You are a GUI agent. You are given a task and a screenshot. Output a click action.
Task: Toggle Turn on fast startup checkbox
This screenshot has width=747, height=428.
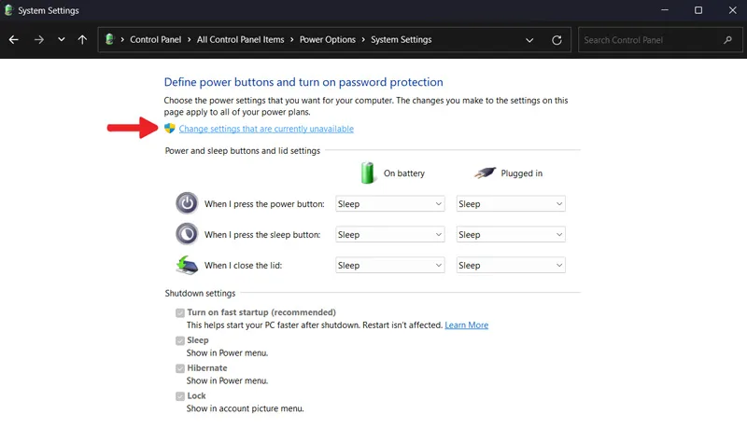(x=180, y=312)
